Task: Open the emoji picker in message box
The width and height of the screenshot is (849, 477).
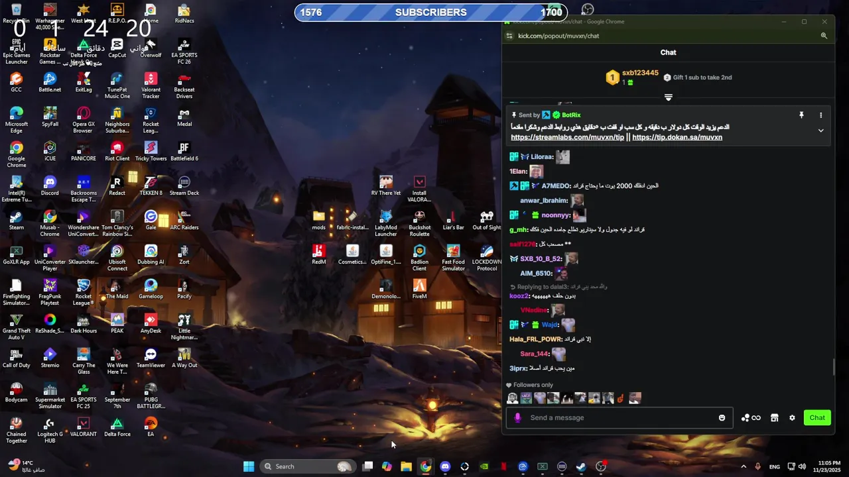Action: tap(722, 417)
